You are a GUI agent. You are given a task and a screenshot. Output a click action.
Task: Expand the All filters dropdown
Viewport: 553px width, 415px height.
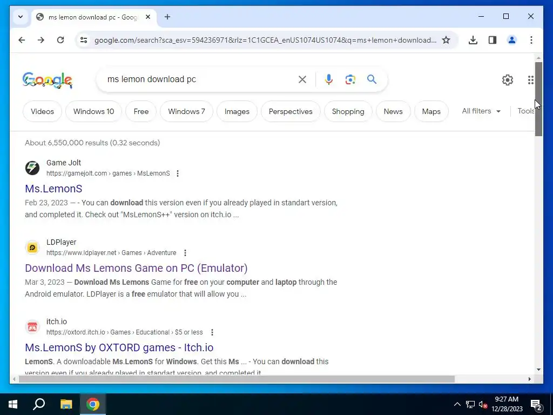click(x=481, y=111)
